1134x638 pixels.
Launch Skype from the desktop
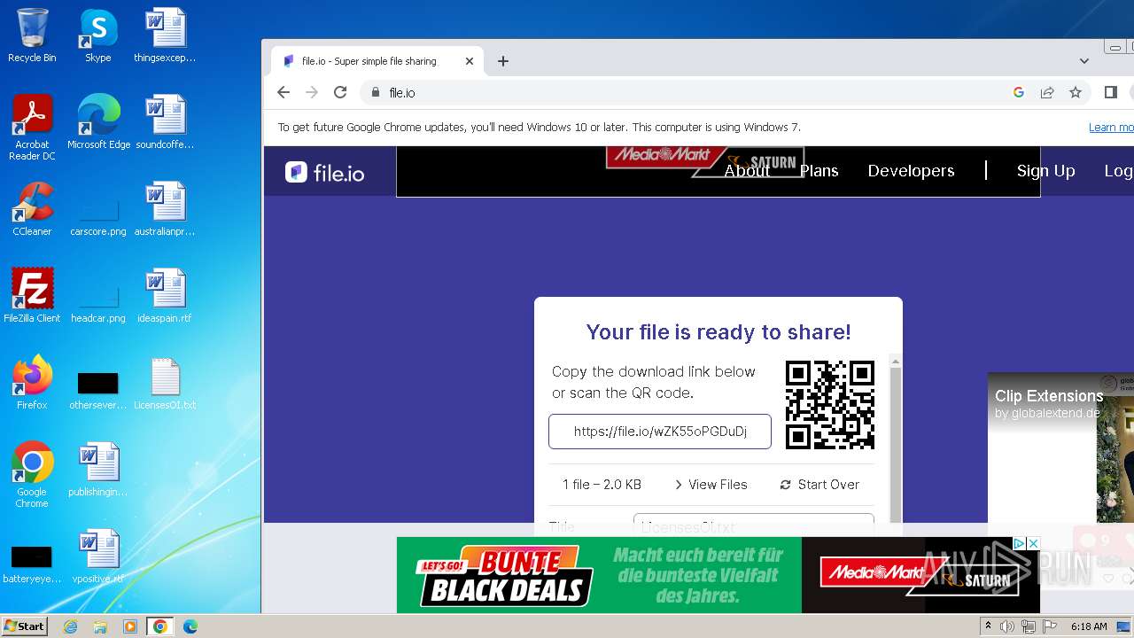coord(98,35)
